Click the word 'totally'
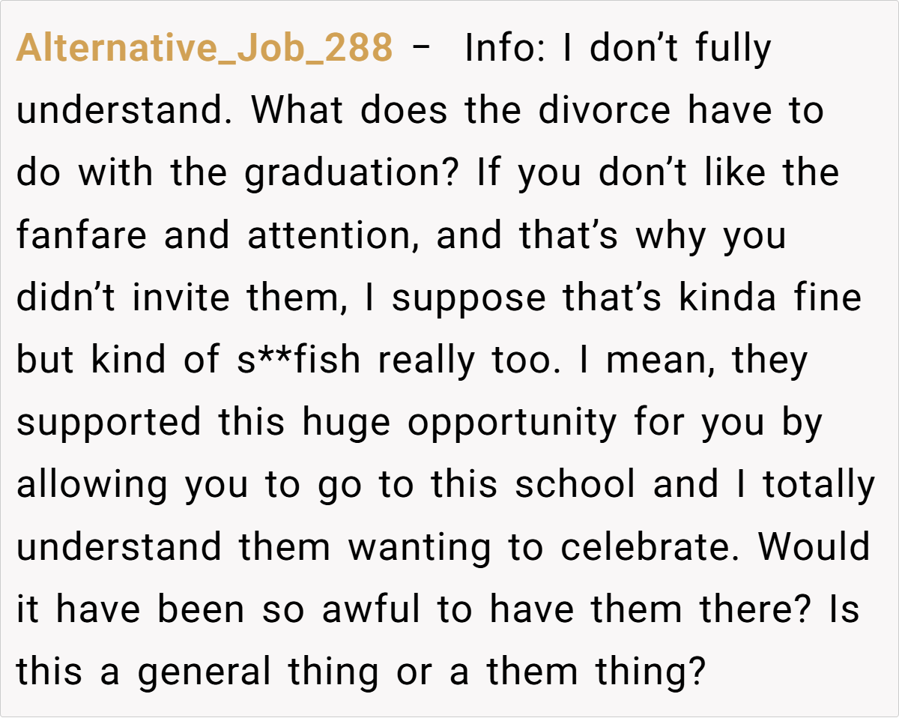 coord(819,486)
